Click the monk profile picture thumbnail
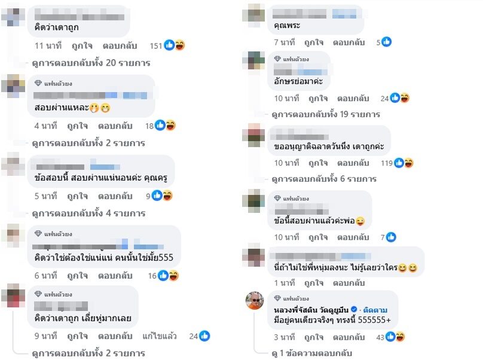Viewport: 483px width, 360px height. click(x=255, y=300)
